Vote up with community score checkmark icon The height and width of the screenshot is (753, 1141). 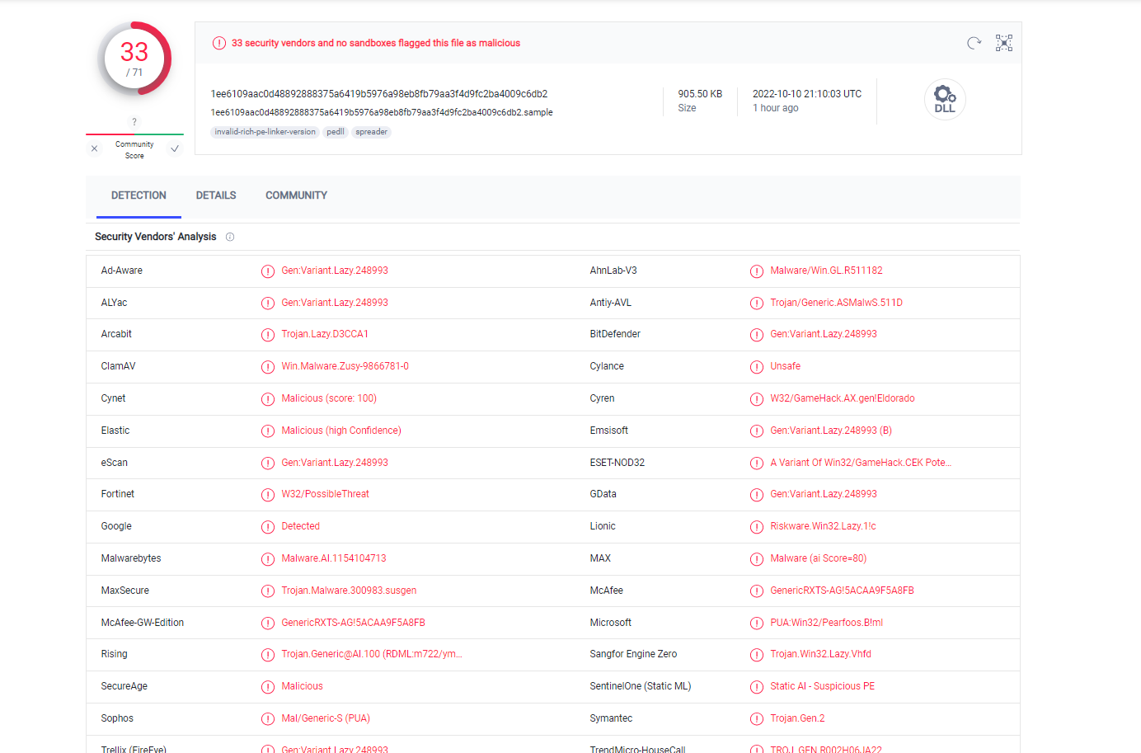pos(175,149)
